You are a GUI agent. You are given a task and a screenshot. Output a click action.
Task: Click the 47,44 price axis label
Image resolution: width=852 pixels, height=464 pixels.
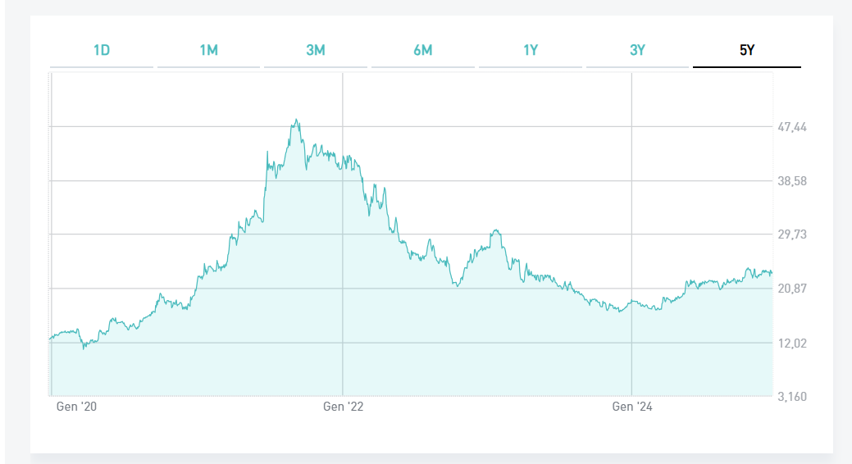pyautogui.click(x=792, y=127)
